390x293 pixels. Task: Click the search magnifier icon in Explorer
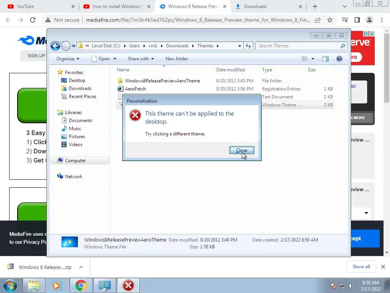[343, 46]
